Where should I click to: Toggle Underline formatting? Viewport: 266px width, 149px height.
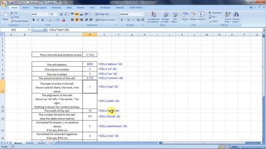point(42,20)
